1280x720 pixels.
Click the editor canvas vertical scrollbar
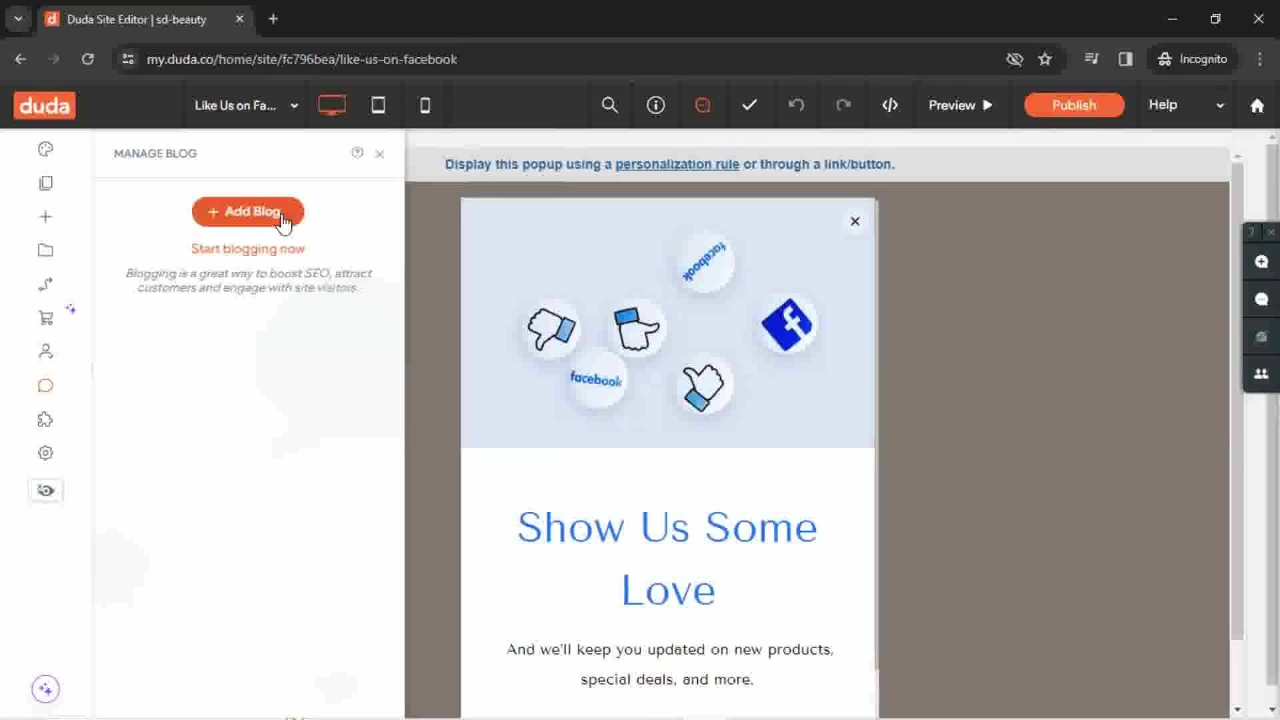(x=1237, y=400)
